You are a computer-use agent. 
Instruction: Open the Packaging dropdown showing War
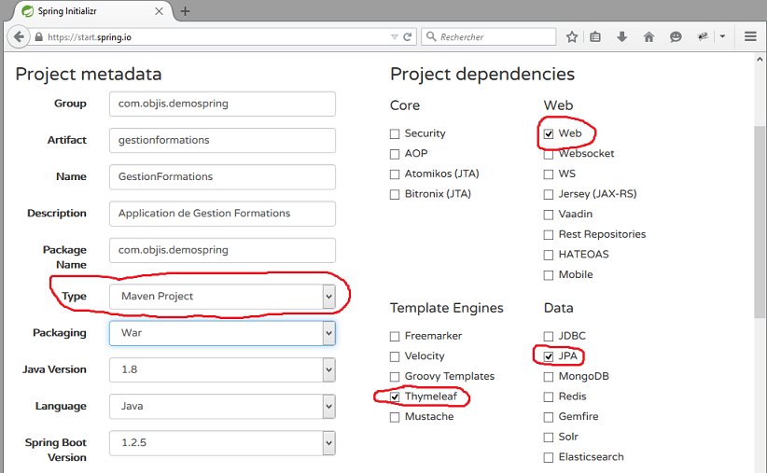(223, 333)
